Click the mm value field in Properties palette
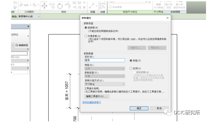 coord(19,57)
